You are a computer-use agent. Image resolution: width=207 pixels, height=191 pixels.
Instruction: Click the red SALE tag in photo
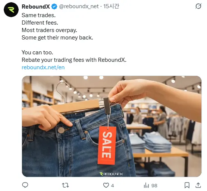tap(107, 146)
